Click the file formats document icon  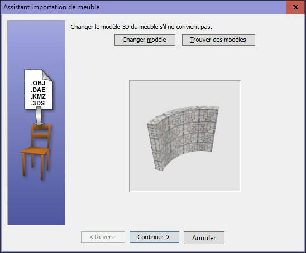38,89
